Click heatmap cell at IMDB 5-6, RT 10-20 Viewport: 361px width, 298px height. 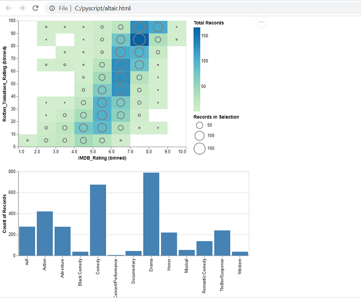[x=102, y=128]
